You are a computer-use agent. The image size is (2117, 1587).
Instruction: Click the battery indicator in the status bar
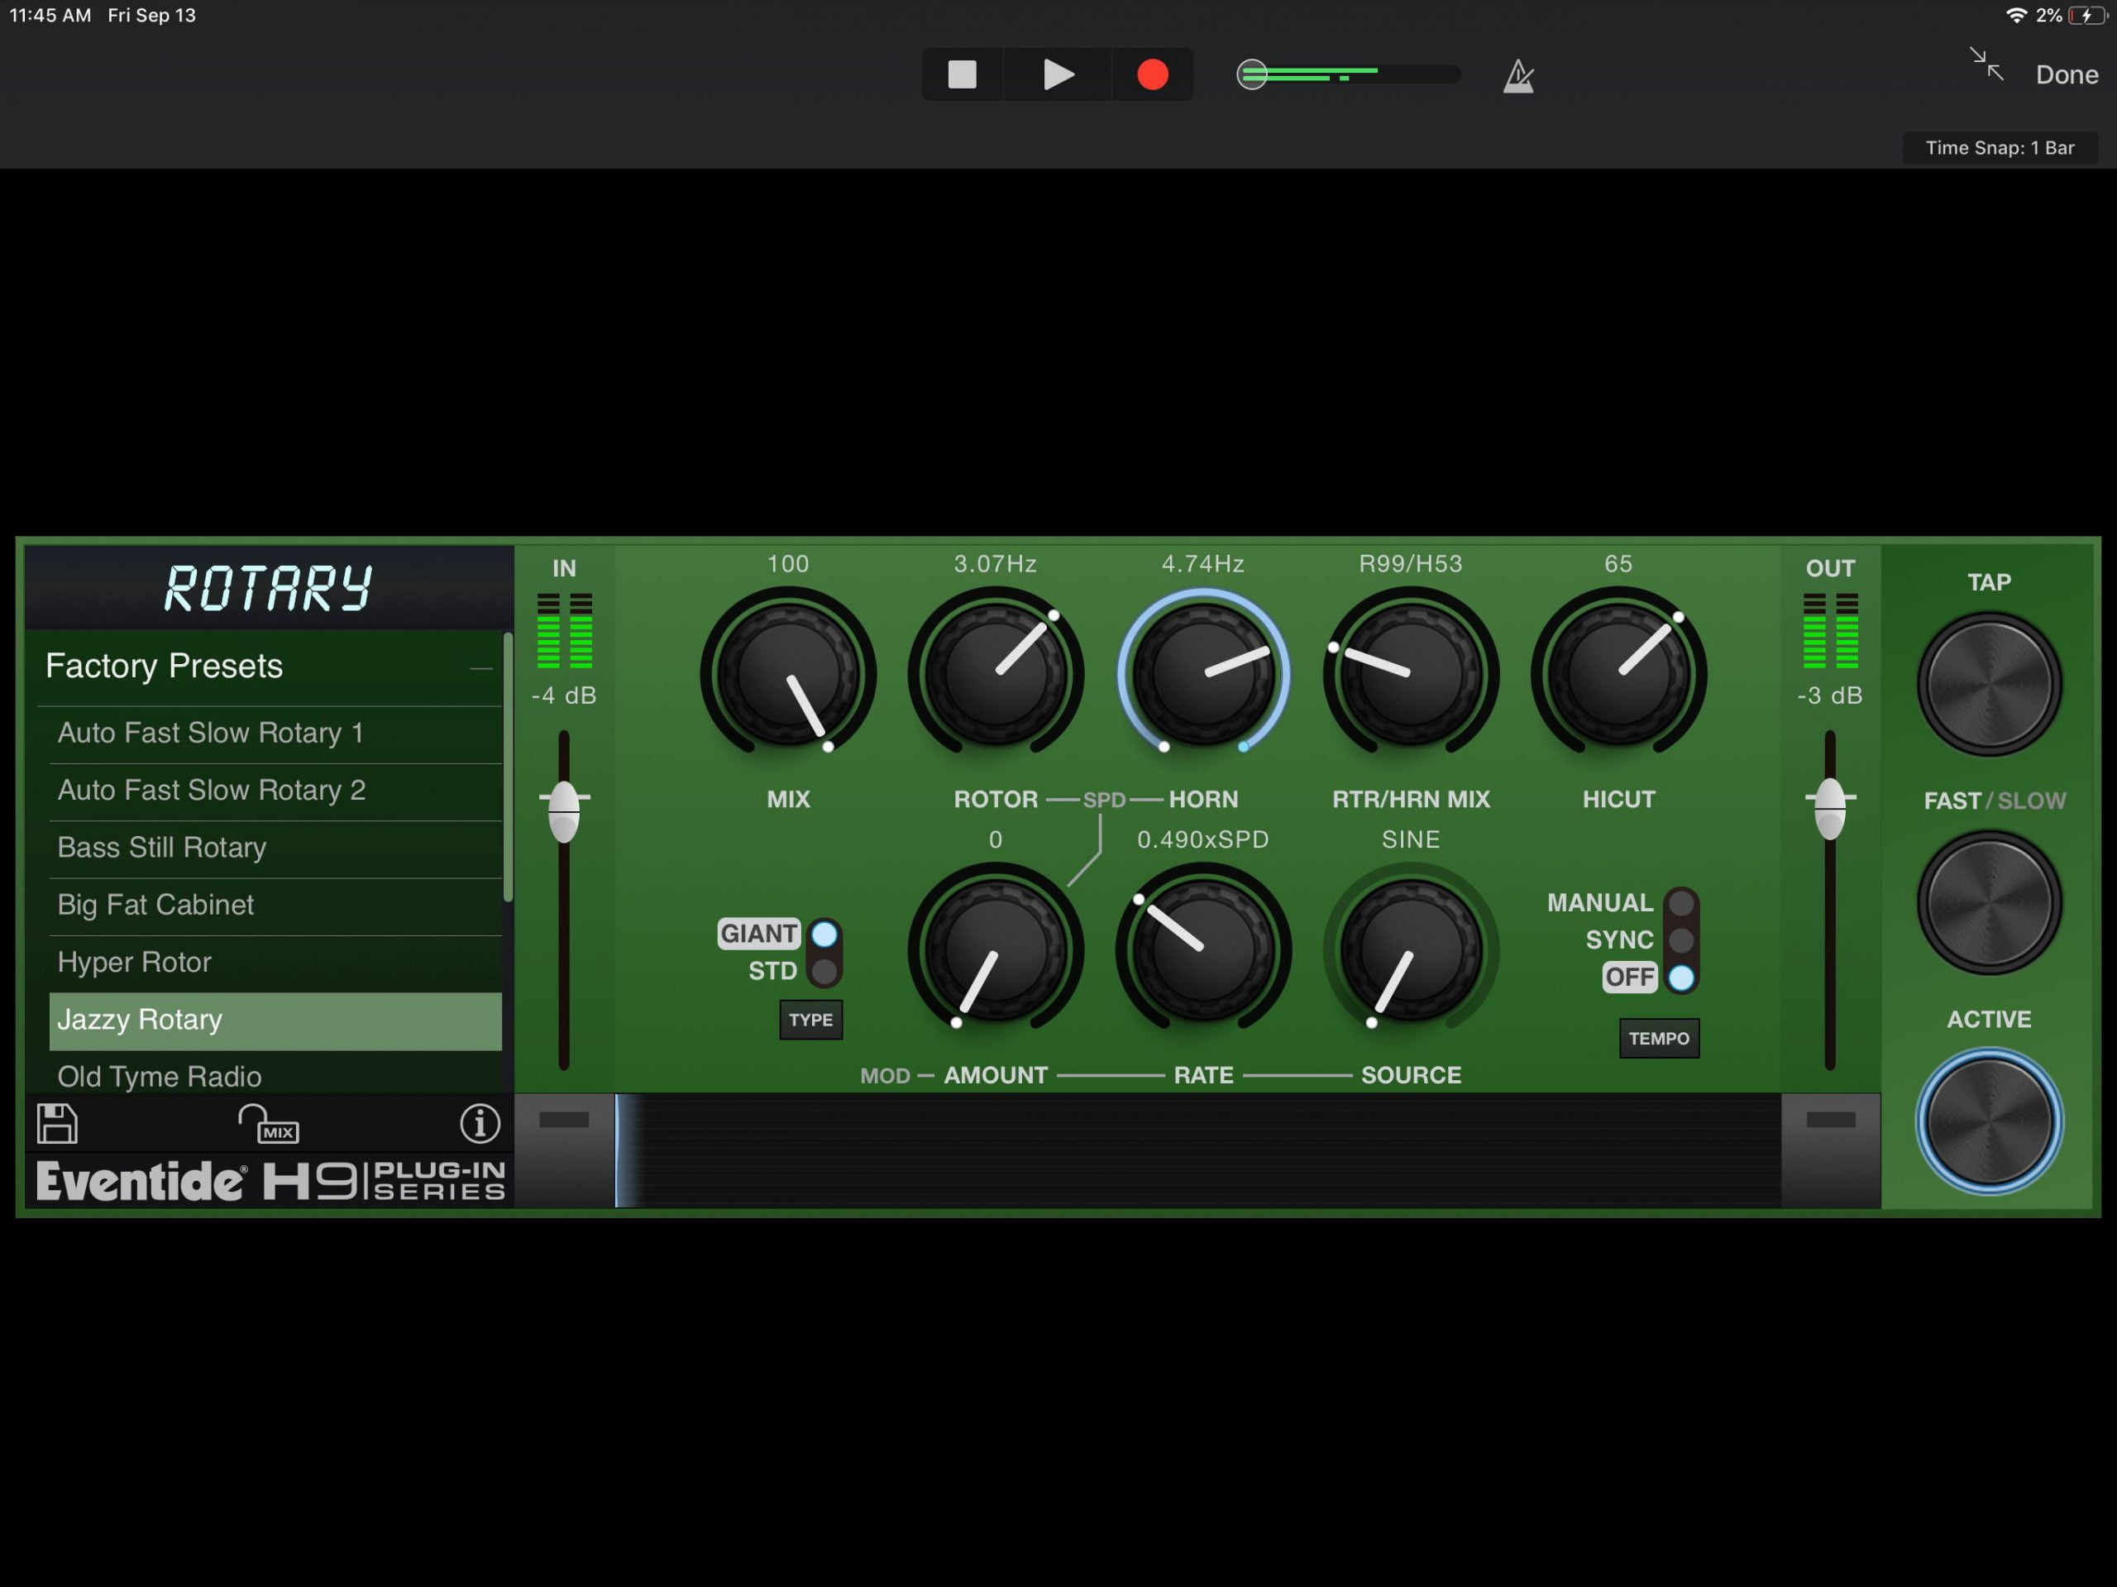point(2086,16)
